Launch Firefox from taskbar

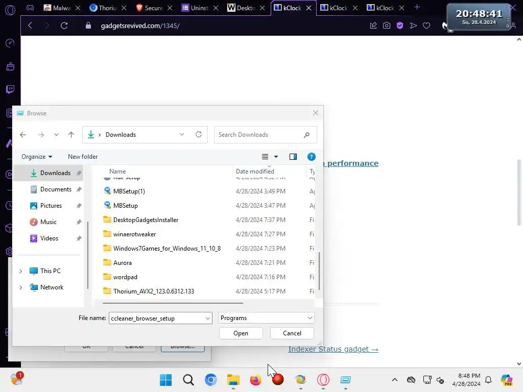pyautogui.click(x=255, y=380)
